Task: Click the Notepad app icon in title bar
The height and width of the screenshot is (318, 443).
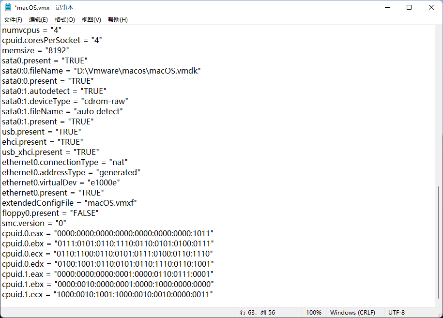Action: 8,7
